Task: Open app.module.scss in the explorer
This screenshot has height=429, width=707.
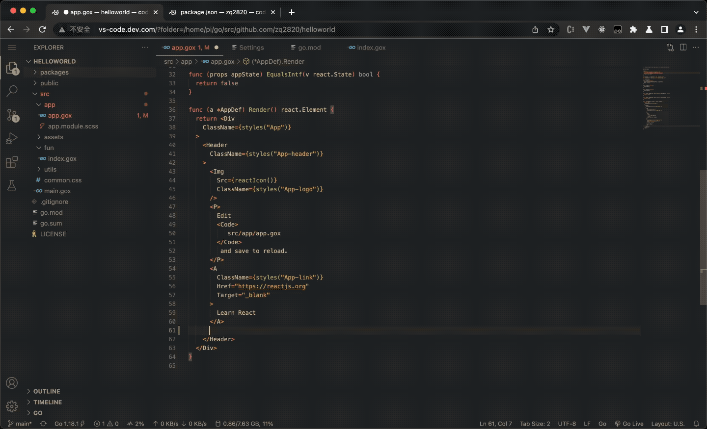Action: 91,126
